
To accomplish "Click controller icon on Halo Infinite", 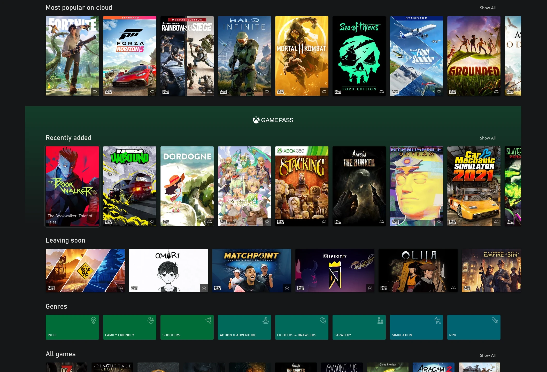I will coord(267,92).
